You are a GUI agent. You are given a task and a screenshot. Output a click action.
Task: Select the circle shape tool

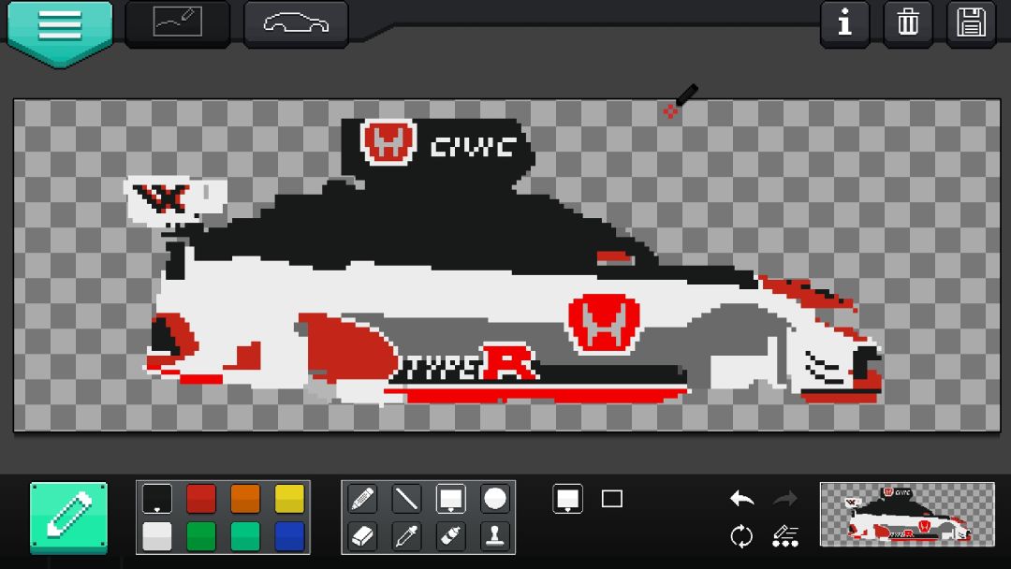coord(494,498)
